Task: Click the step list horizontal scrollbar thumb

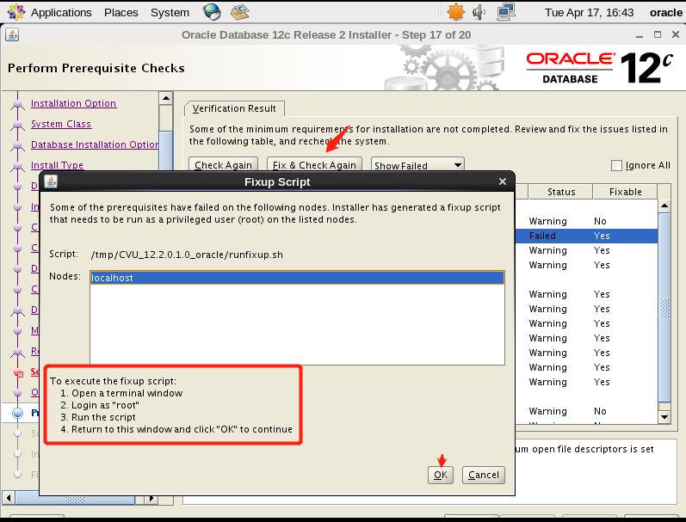Action: [75, 498]
